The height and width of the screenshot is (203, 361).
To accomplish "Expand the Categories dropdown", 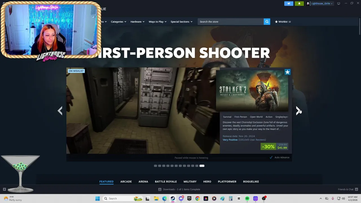I will point(118,22).
